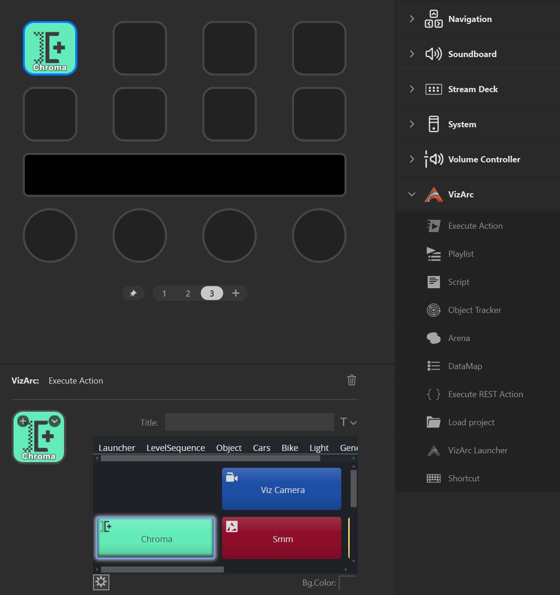
Task: Collapse the VizArc category
Action: click(x=412, y=194)
